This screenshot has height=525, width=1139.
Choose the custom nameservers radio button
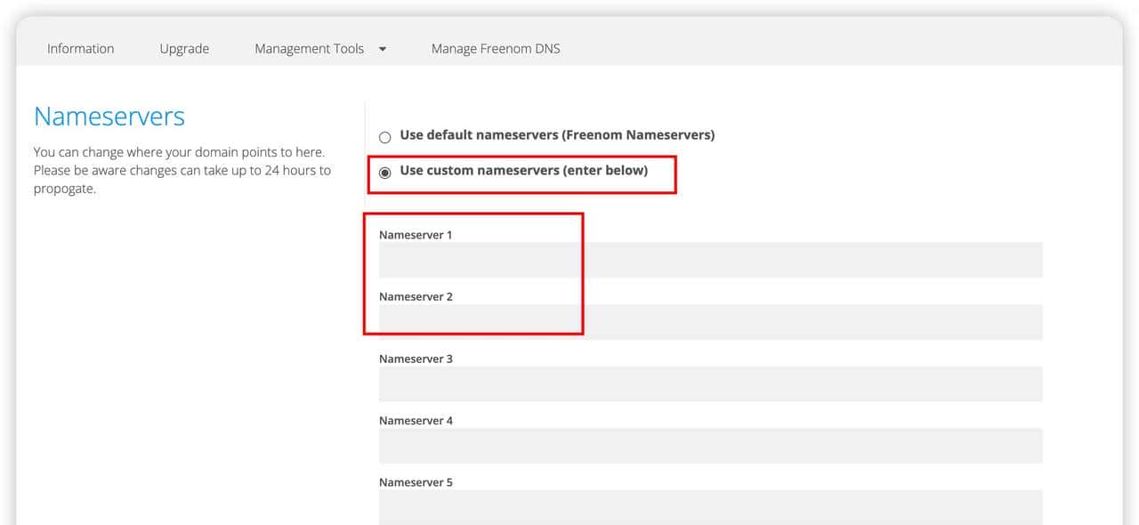[385, 173]
